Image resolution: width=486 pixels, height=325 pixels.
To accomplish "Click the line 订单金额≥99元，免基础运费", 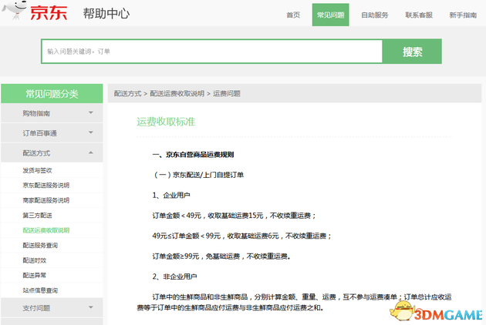I will click(221, 256).
